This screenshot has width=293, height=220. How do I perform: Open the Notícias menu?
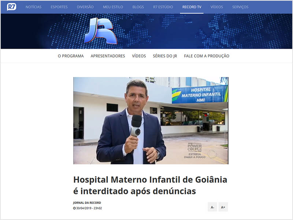[33, 7]
